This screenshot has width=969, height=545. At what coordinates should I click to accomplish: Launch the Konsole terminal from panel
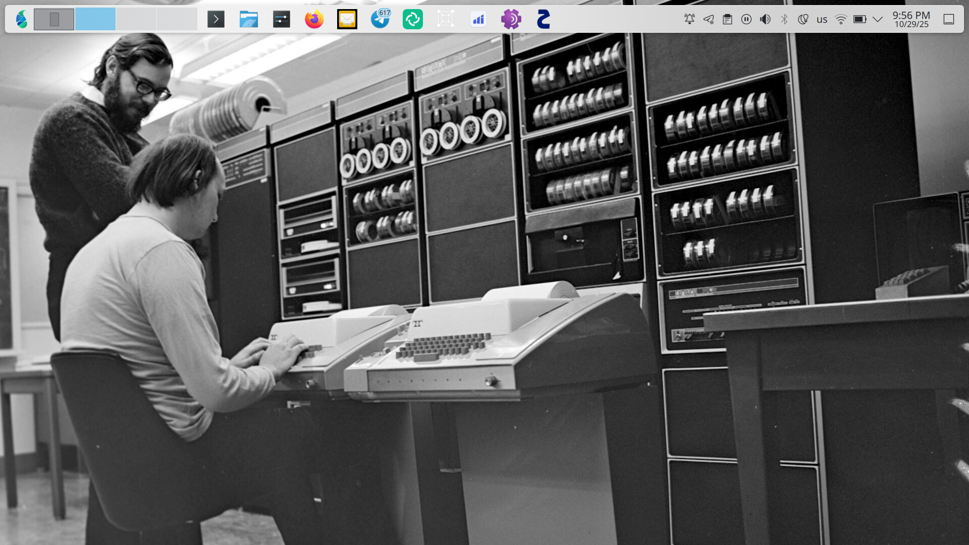coord(216,19)
